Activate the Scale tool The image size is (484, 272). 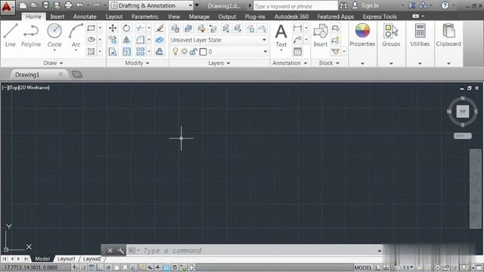coord(126,51)
